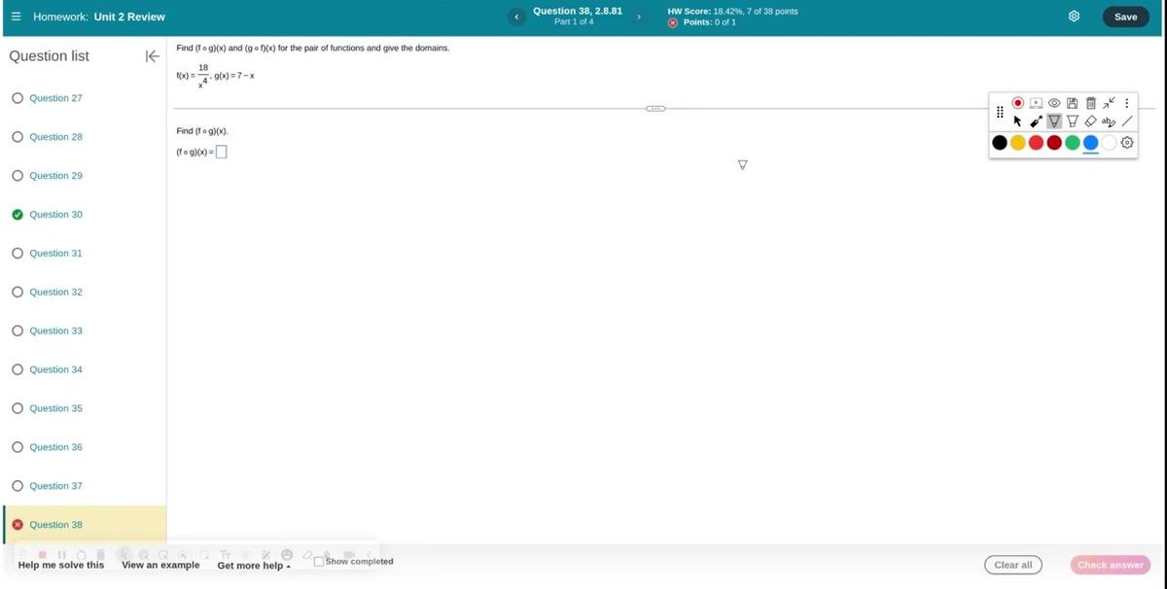The image size is (1167, 589).
Task: Pick the text annotation tool
Action: click(1109, 121)
